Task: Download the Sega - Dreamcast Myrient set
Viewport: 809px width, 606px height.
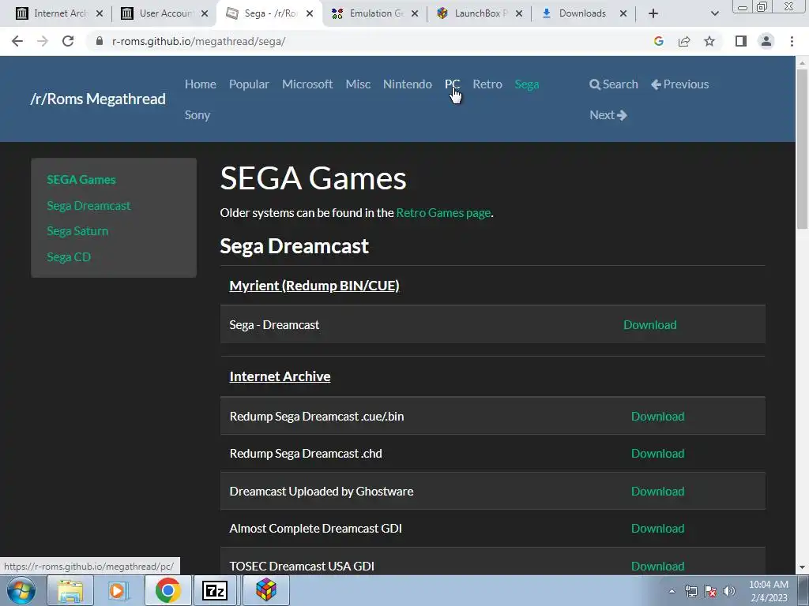Action: (x=649, y=324)
